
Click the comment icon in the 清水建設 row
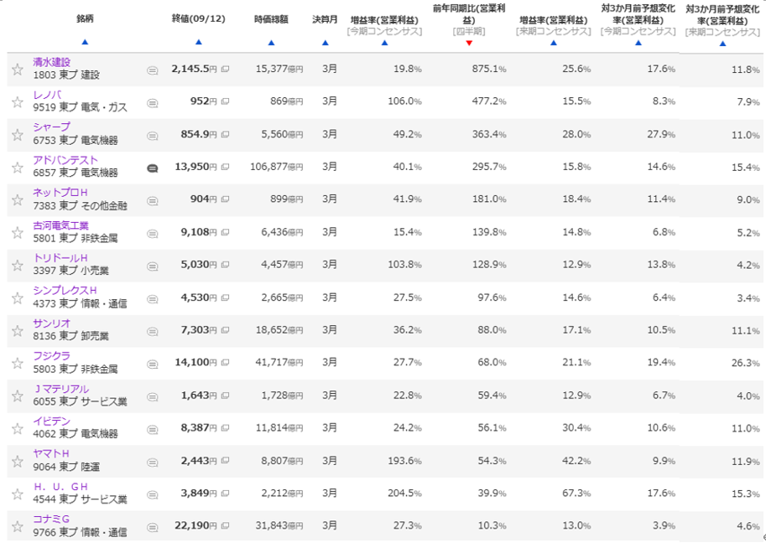[152, 70]
